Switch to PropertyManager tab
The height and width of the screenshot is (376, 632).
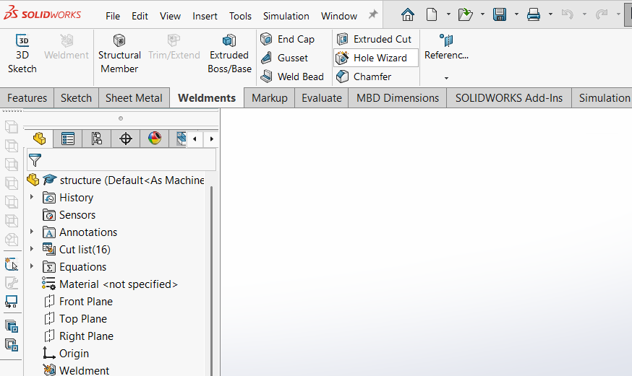click(68, 139)
